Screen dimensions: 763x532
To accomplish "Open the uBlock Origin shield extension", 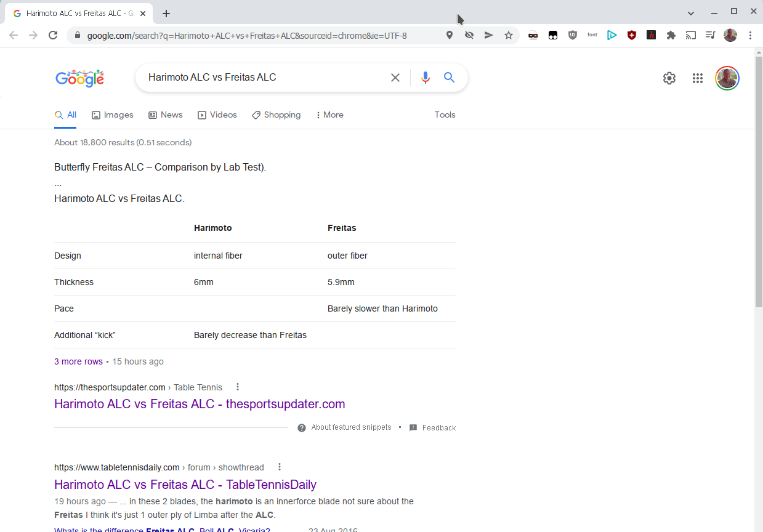I will [573, 36].
